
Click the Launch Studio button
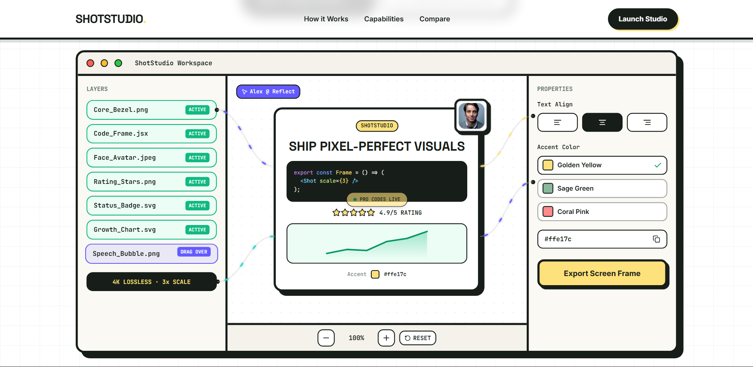(642, 19)
